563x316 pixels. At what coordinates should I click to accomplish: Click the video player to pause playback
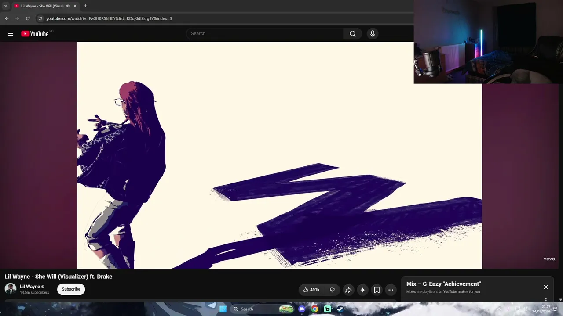click(x=279, y=155)
